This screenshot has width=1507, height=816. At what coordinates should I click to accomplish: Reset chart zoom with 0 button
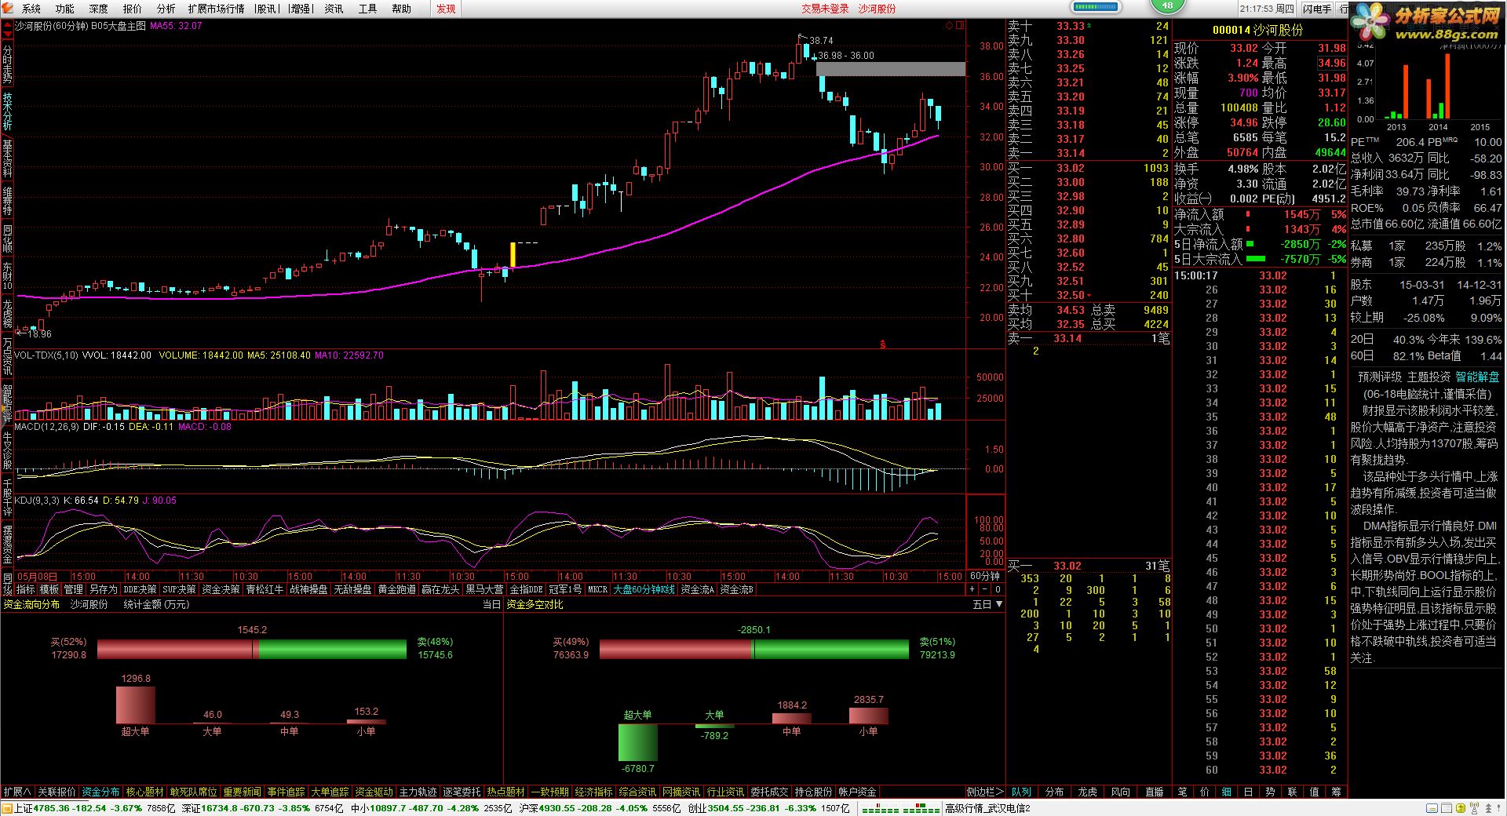[998, 589]
